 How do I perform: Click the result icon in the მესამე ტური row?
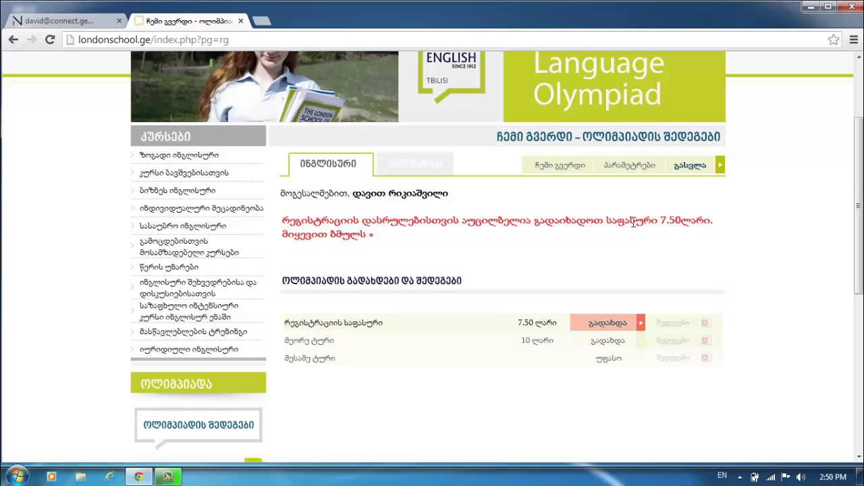click(x=705, y=358)
